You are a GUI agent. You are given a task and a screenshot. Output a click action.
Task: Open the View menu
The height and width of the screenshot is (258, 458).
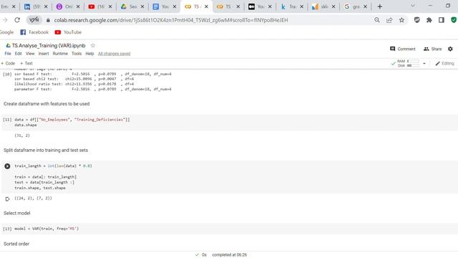[x=30, y=54]
